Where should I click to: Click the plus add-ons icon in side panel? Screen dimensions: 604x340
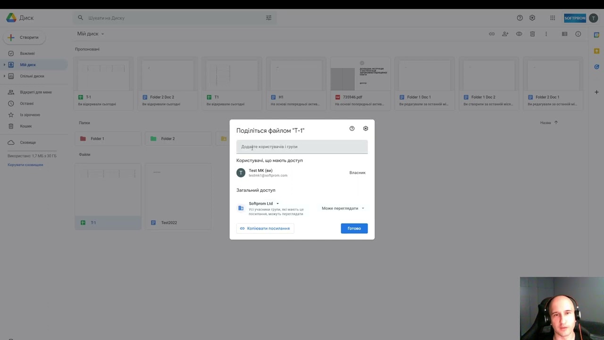[x=596, y=92]
